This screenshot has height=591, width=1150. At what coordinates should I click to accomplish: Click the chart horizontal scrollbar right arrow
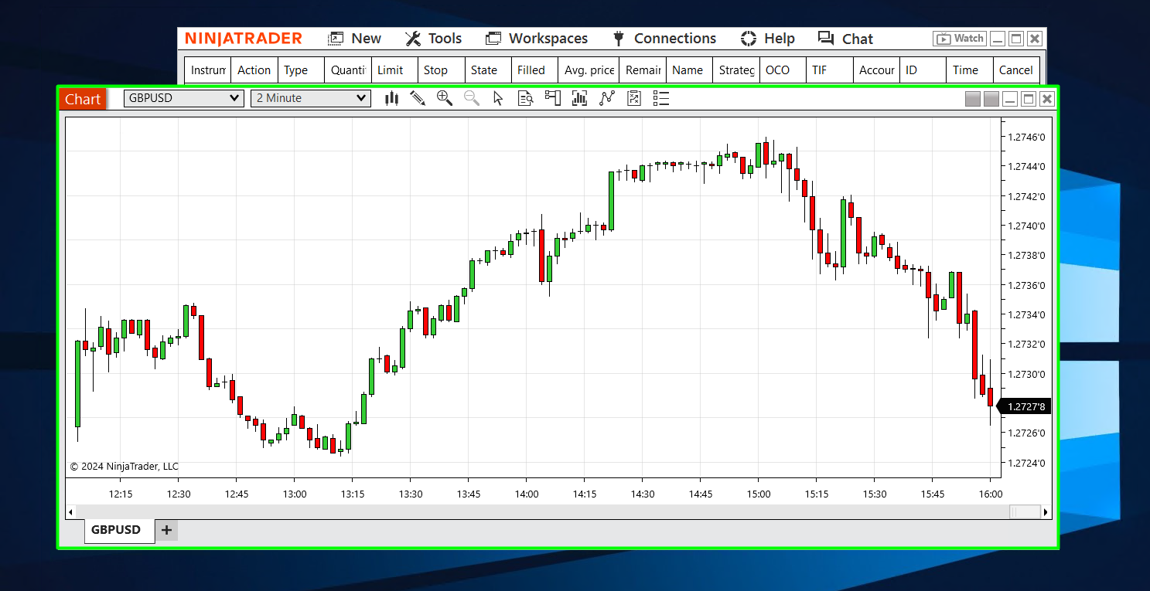pos(1046,511)
